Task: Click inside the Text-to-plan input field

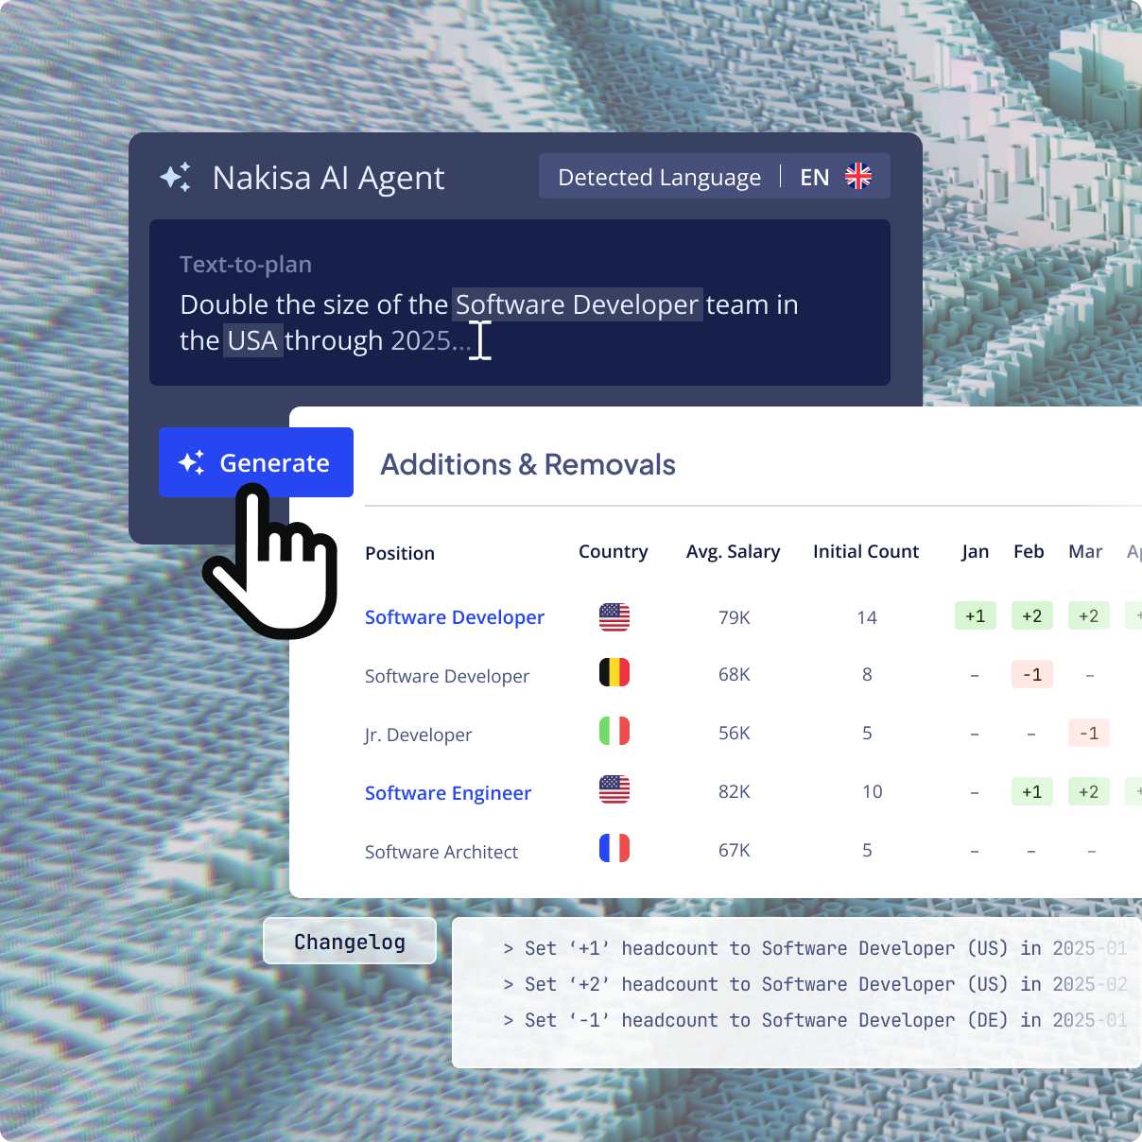Action: tap(520, 303)
